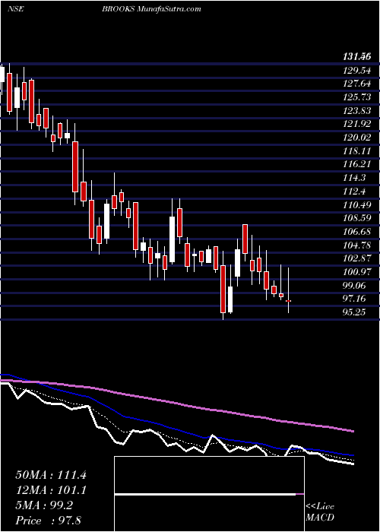380x532 pixels.
Task: Click the last small red candlestick
Action: click(x=288, y=301)
